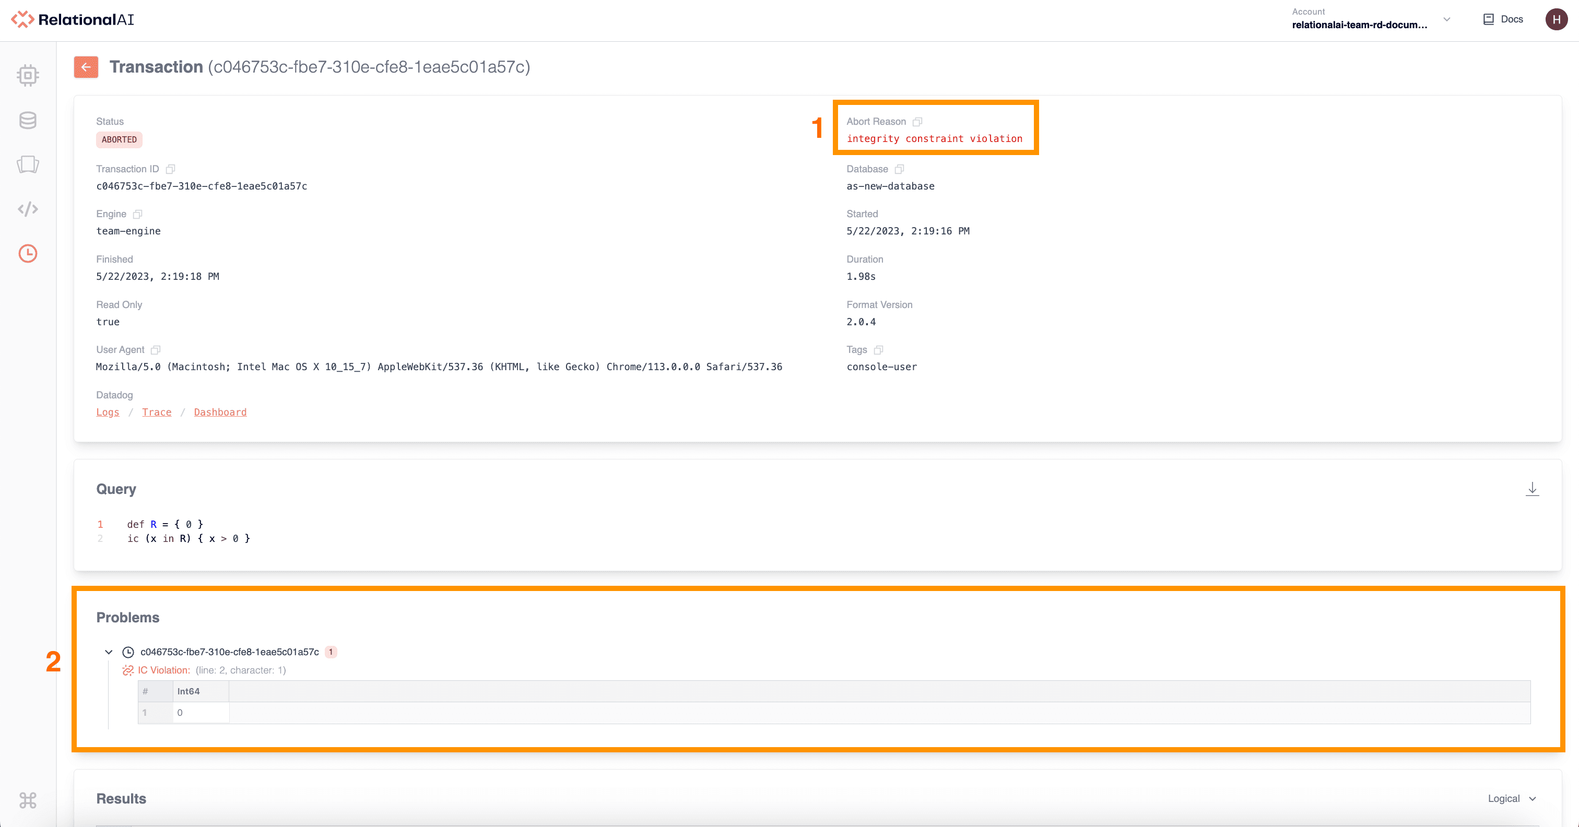Open the command palette icon
This screenshot has width=1579, height=827.
(28, 800)
